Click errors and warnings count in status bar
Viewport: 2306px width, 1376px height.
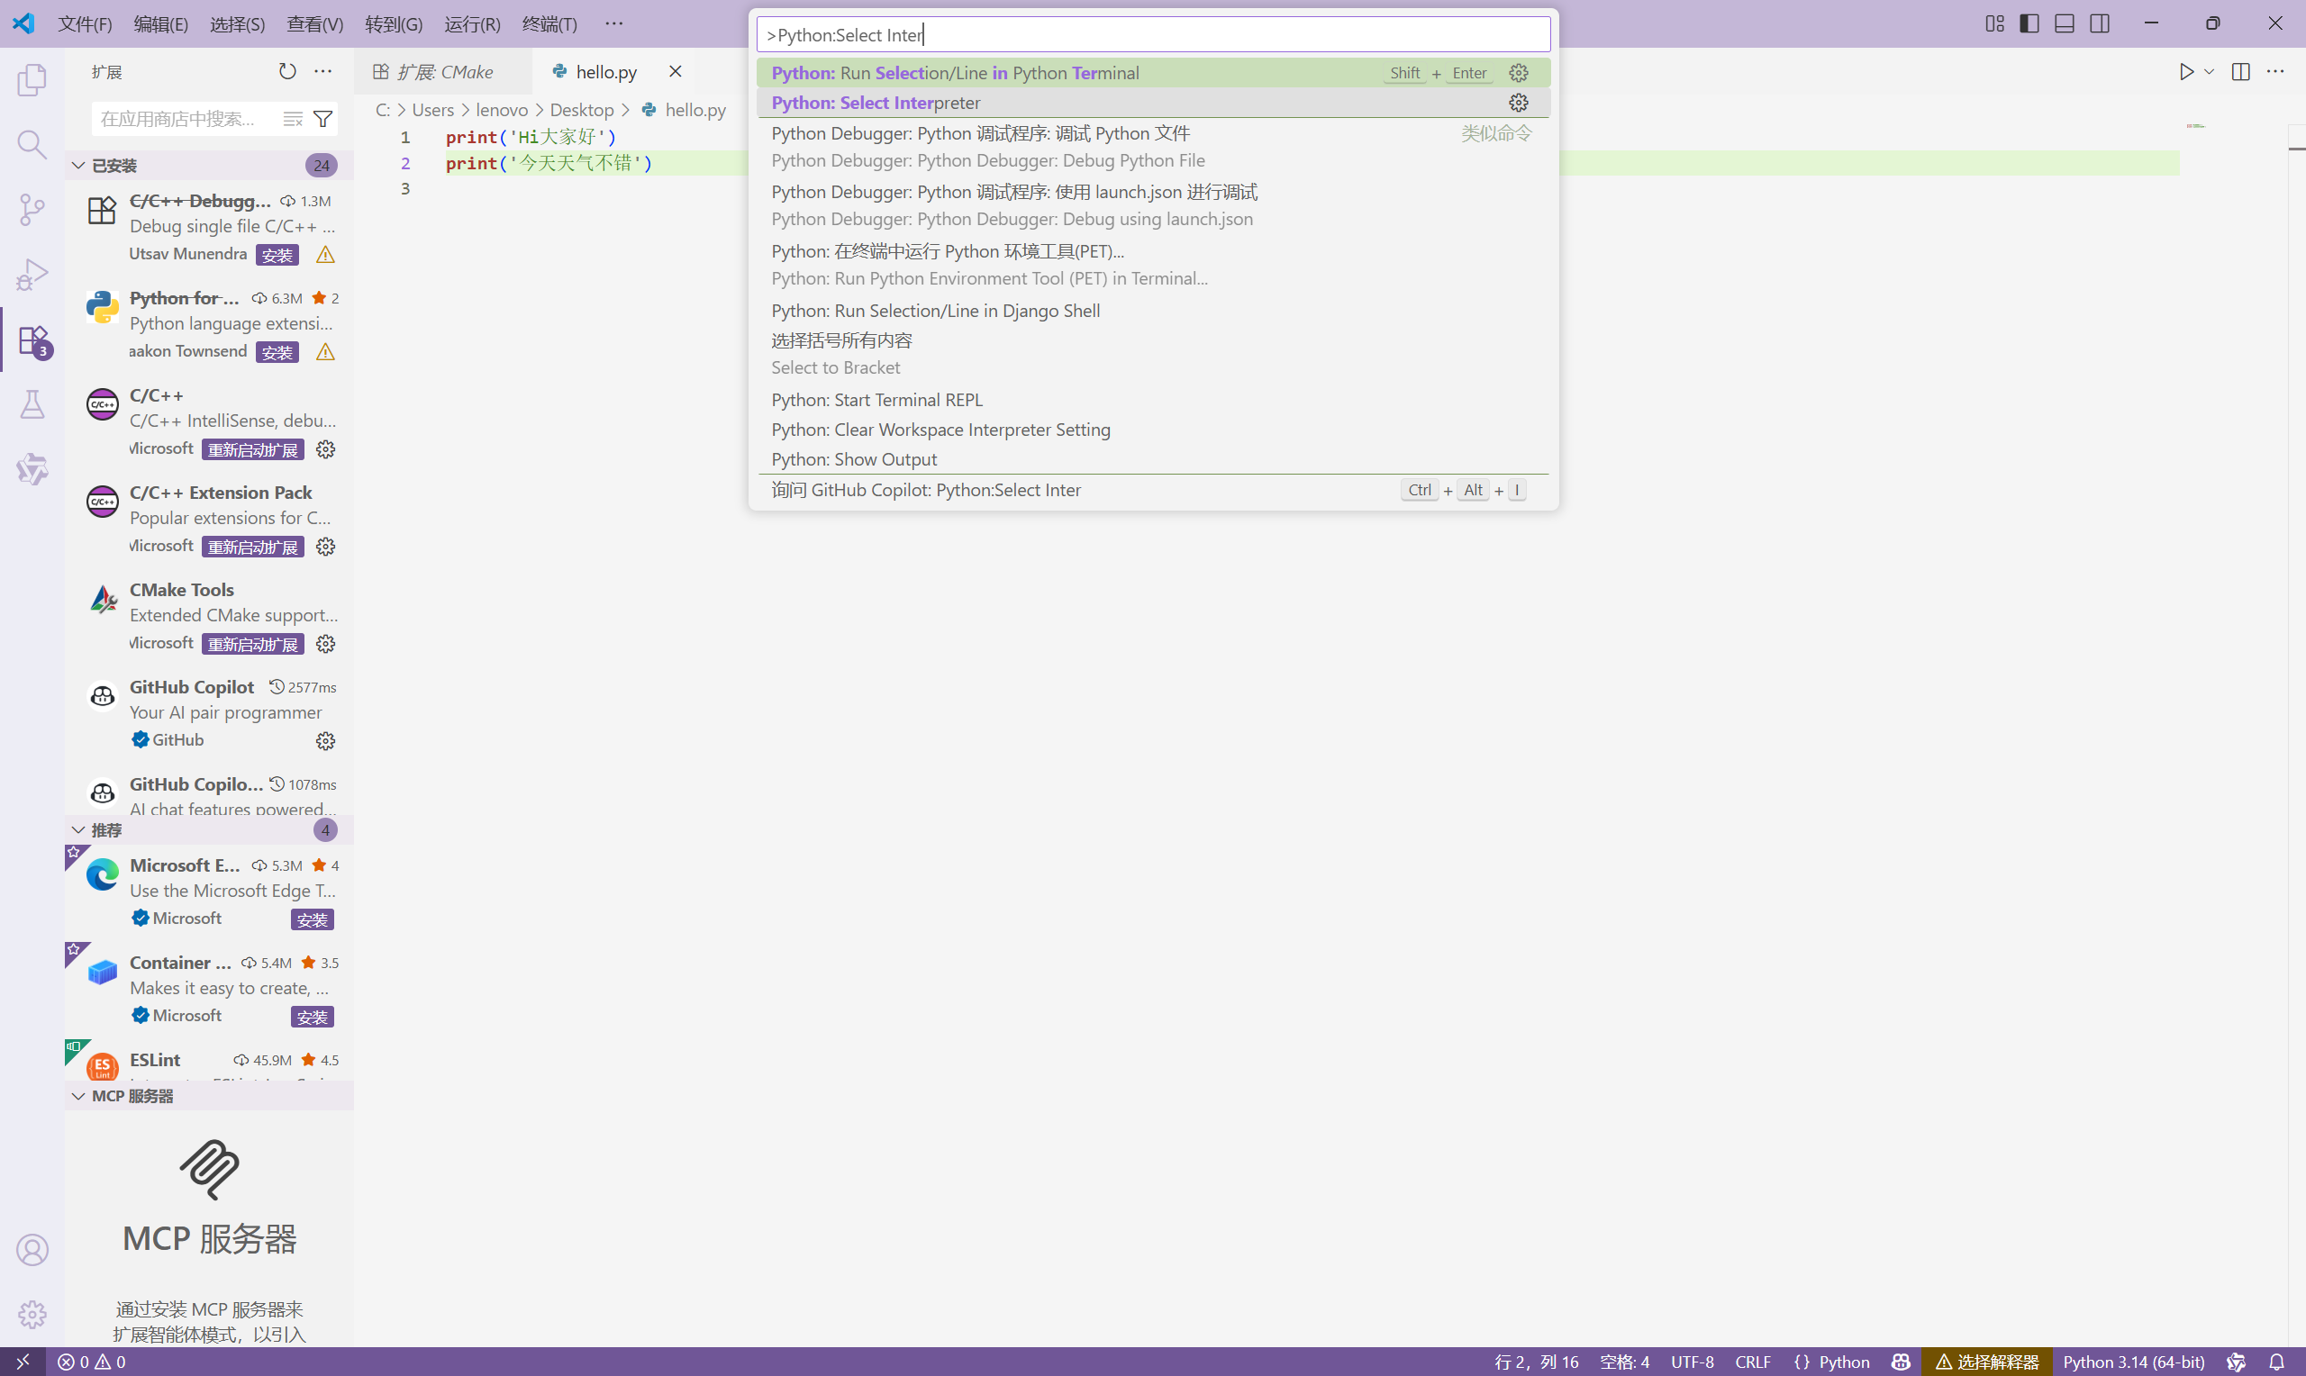(91, 1362)
